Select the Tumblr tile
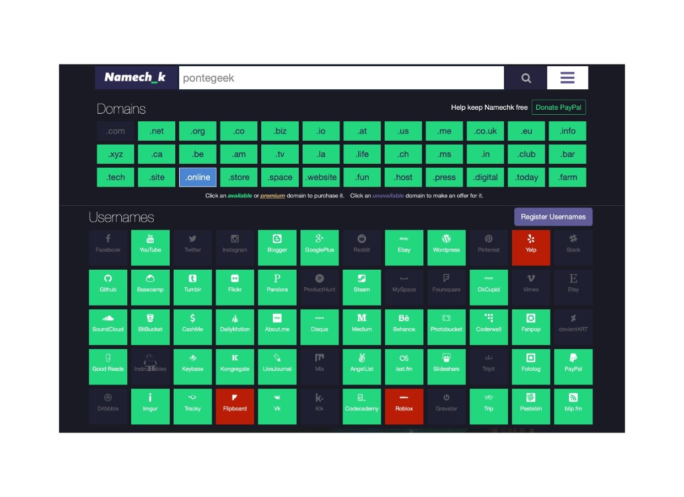Viewport: 684px width, 497px height. coord(193,288)
